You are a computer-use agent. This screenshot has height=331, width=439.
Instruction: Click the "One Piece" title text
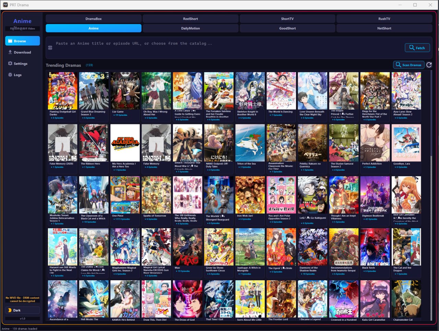point(118,216)
